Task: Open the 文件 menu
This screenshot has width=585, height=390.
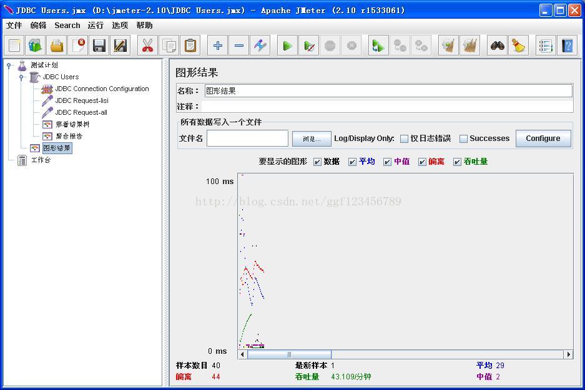Action: coord(14,26)
